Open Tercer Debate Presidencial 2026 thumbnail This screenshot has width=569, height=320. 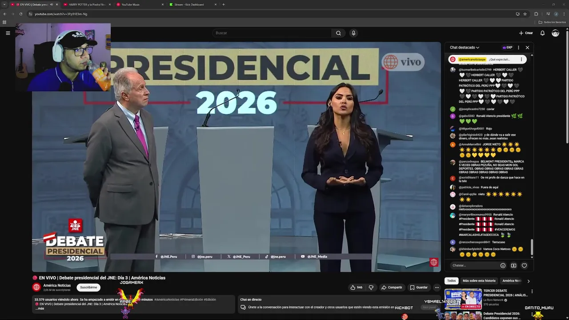click(463, 299)
